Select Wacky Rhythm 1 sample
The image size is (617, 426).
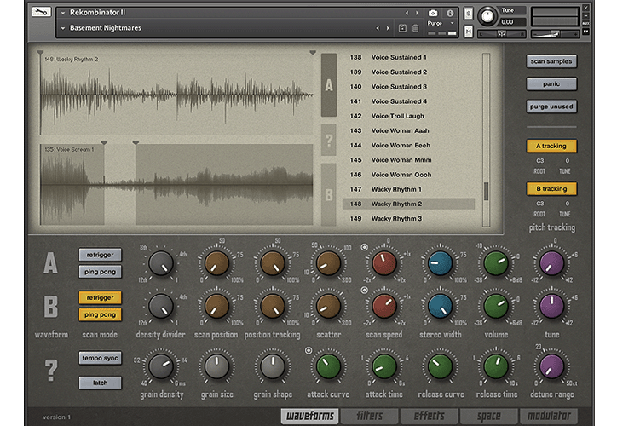(408, 189)
